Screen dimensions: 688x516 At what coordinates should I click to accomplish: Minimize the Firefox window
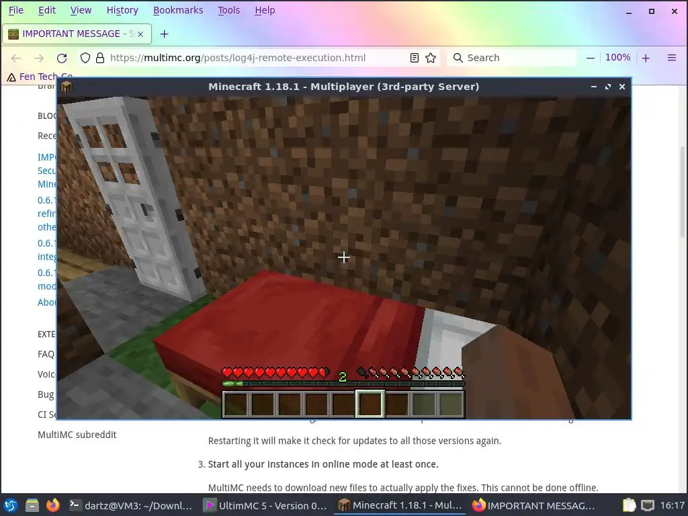[629, 12]
